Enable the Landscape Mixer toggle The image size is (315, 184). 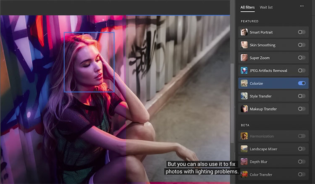coord(302,149)
